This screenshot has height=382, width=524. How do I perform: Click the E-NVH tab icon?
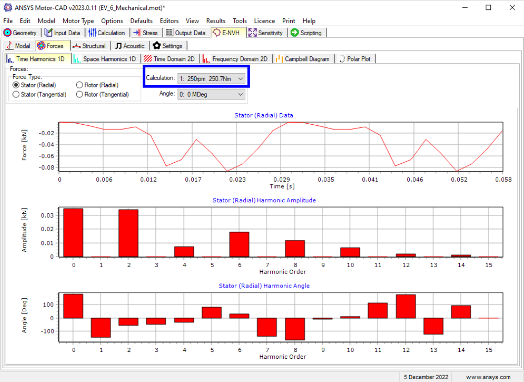click(217, 33)
